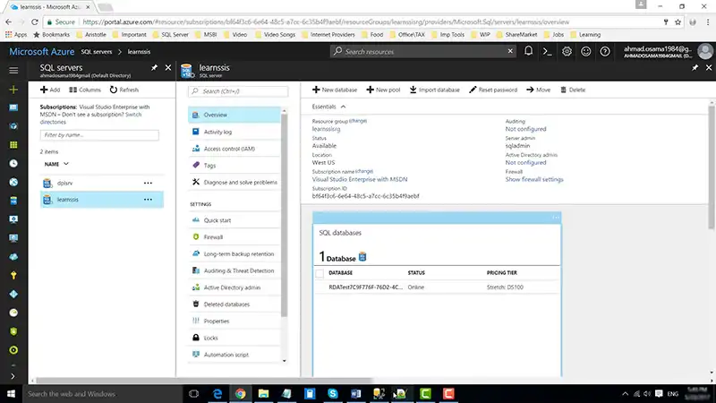716x403 pixels.
Task: Click the Search resources field
Action: point(423,52)
